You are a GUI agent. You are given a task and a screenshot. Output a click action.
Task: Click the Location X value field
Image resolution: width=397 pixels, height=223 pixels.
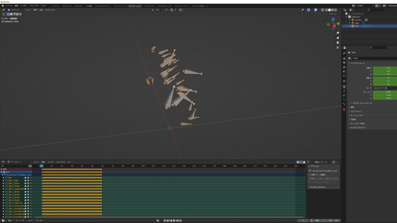385,68
